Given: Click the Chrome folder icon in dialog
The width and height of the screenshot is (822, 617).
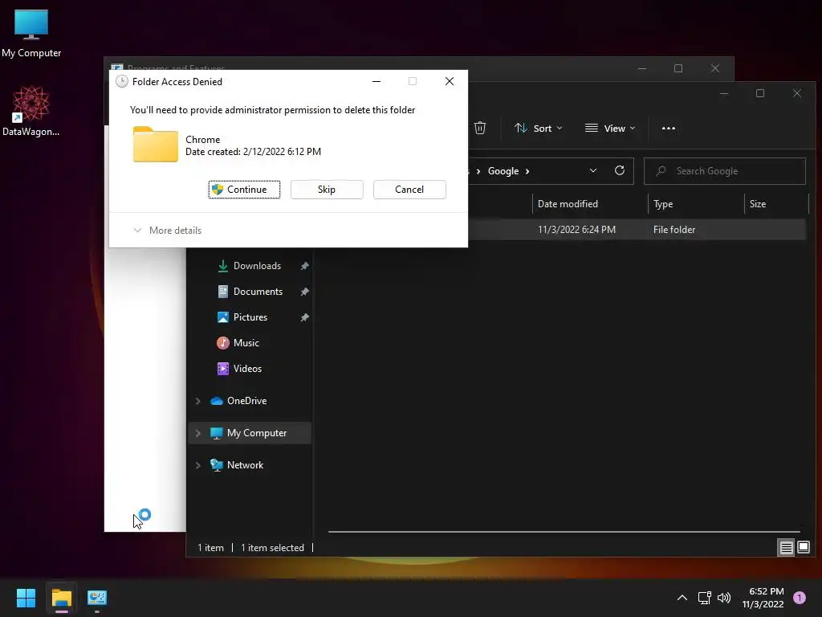Looking at the screenshot, I should click(155, 145).
